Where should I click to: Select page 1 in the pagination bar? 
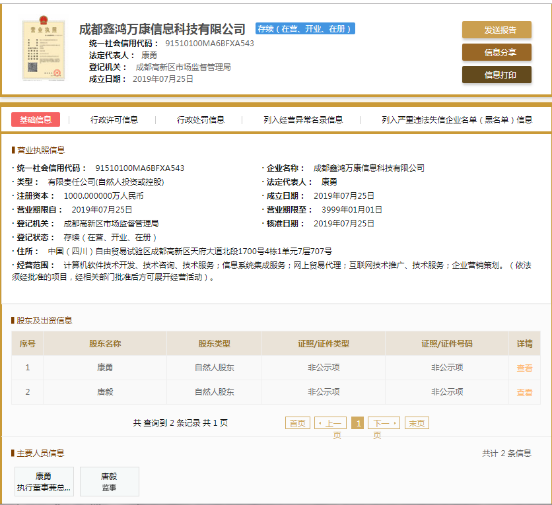(358, 422)
